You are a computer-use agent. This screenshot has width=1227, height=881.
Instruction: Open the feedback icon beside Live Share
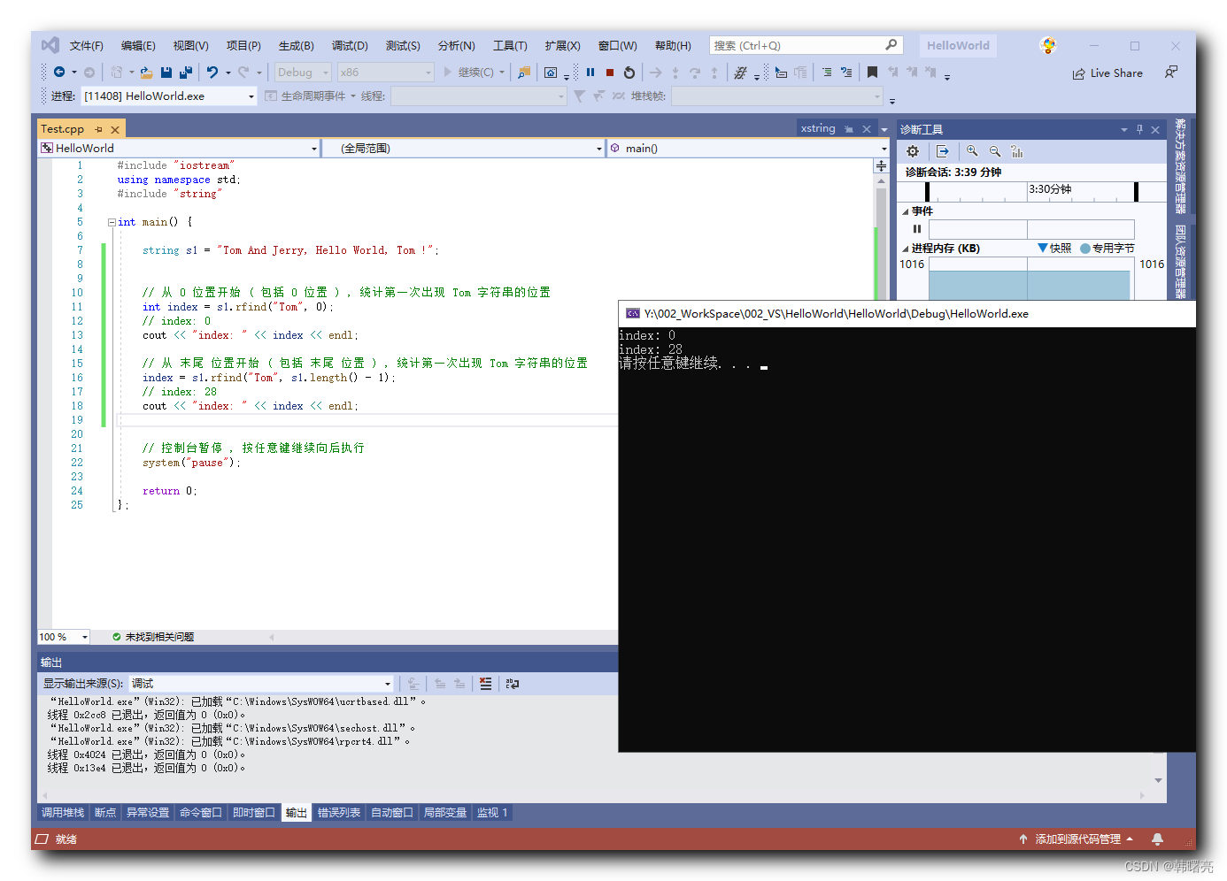coord(1171,73)
